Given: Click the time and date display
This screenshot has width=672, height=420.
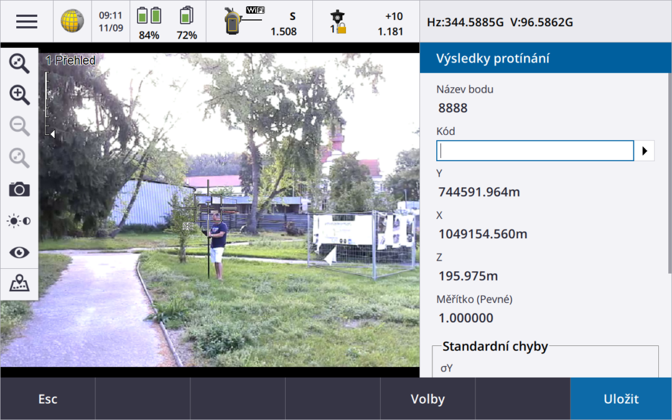Looking at the screenshot, I should (110, 21).
